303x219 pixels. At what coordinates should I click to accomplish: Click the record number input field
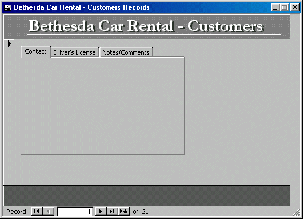75,212
